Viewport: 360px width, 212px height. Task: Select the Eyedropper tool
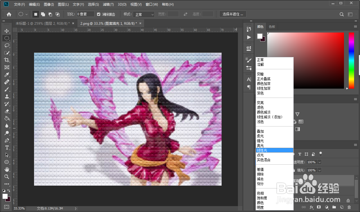pyautogui.click(x=7, y=75)
